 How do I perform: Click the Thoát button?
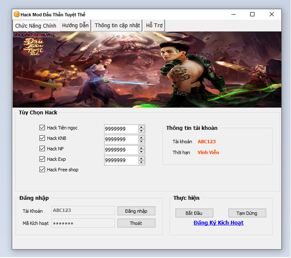pos(136,223)
